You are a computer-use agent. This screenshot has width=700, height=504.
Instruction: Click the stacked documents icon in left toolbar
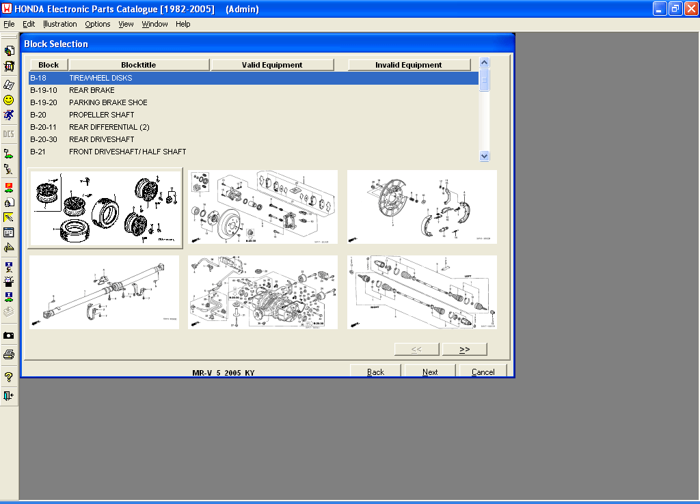[x=8, y=51]
